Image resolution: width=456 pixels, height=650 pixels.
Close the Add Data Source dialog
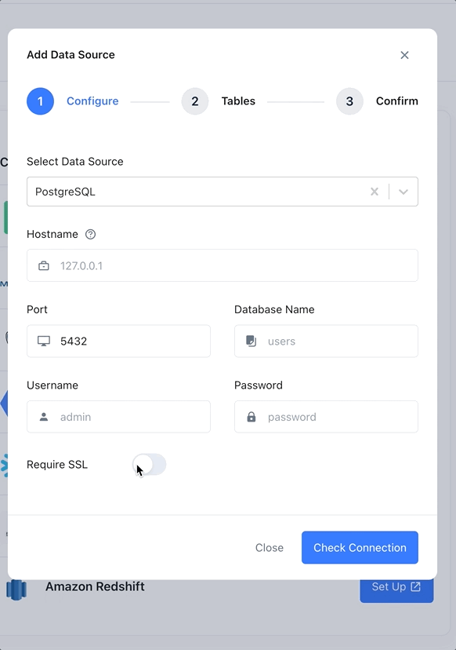click(x=405, y=55)
